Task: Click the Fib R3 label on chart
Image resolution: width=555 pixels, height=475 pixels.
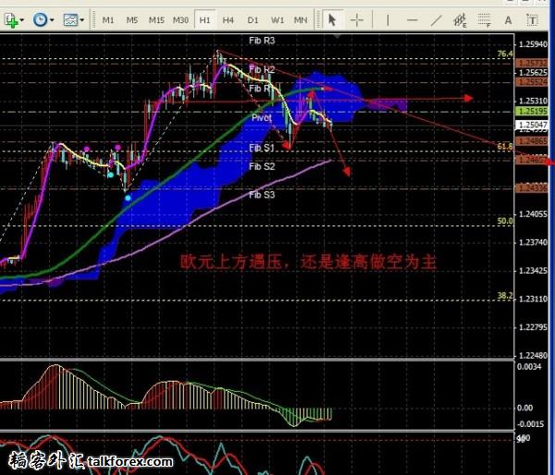Action: coord(262,41)
